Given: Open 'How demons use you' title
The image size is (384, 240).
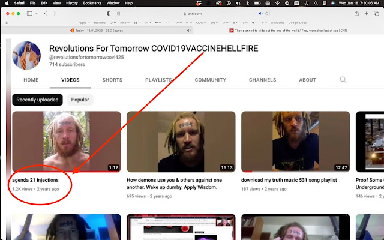Looking at the screenshot, I should 174,184.
